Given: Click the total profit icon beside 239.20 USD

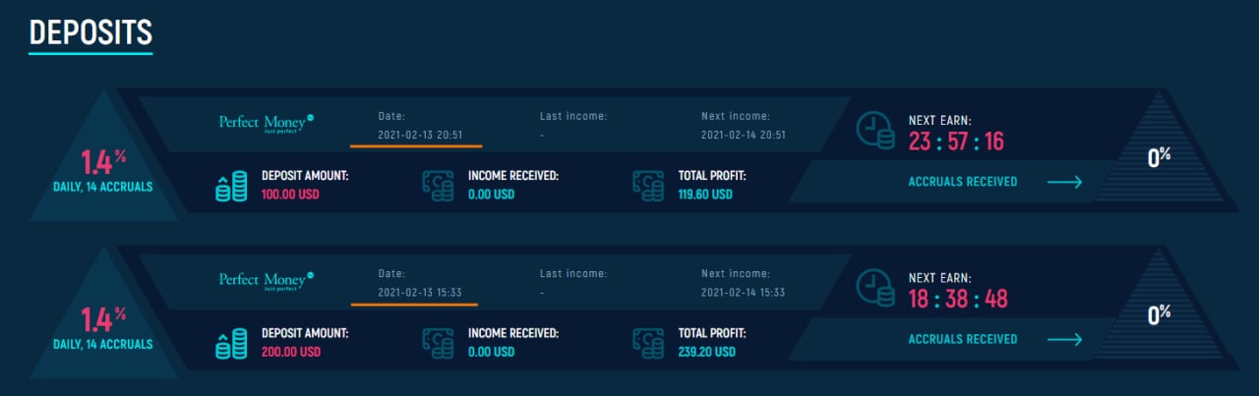Looking at the screenshot, I should point(649,343).
